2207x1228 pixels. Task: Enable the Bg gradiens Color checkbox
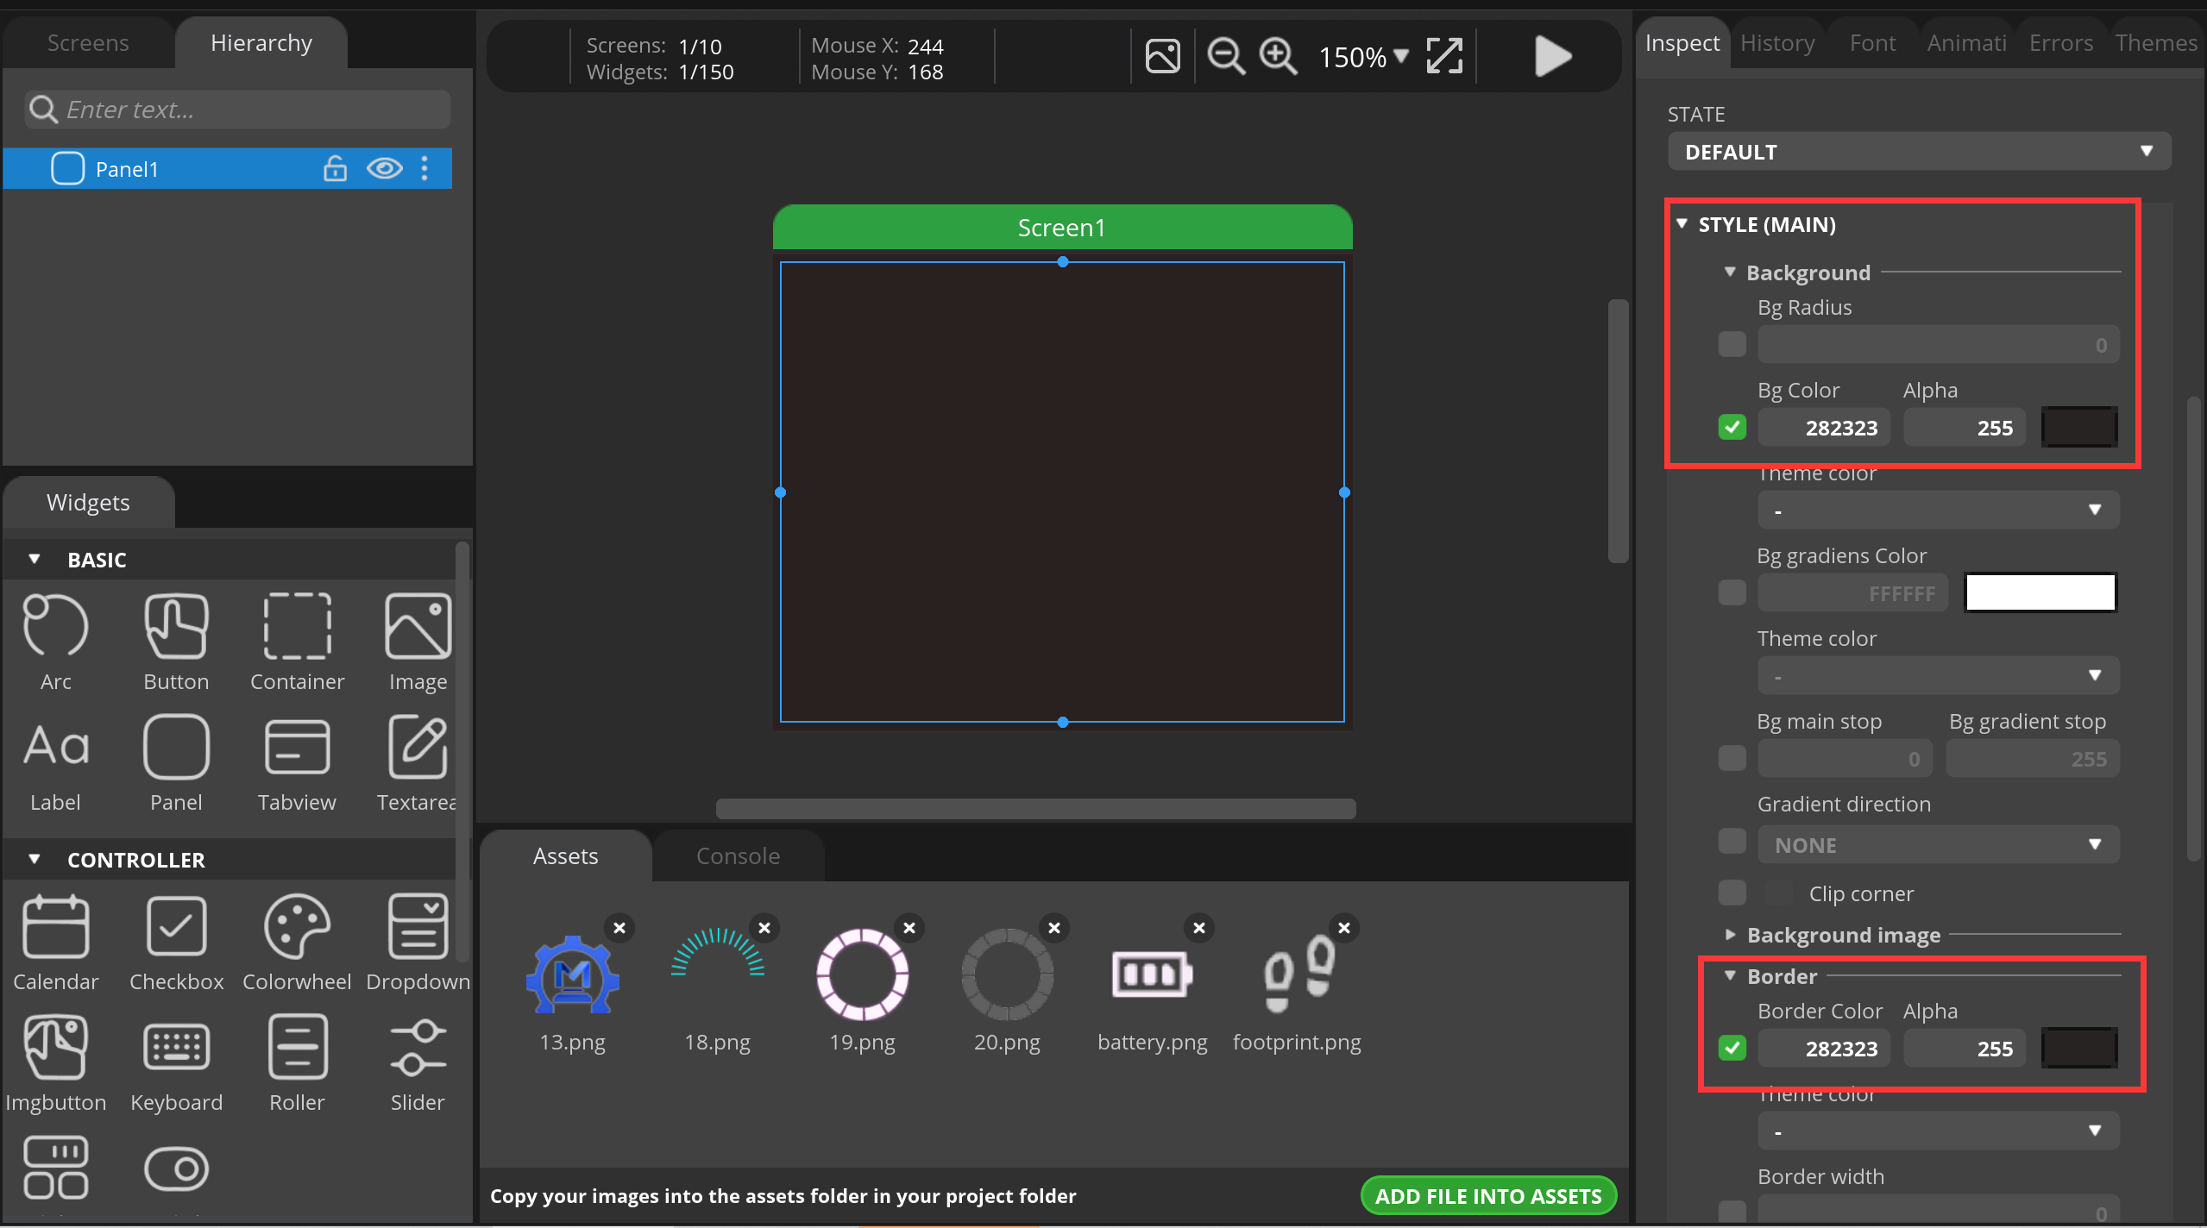click(1732, 592)
